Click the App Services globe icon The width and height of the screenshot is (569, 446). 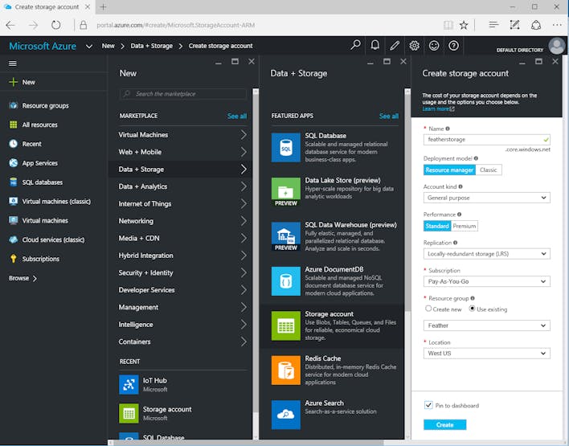pyautogui.click(x=14, y=163)
